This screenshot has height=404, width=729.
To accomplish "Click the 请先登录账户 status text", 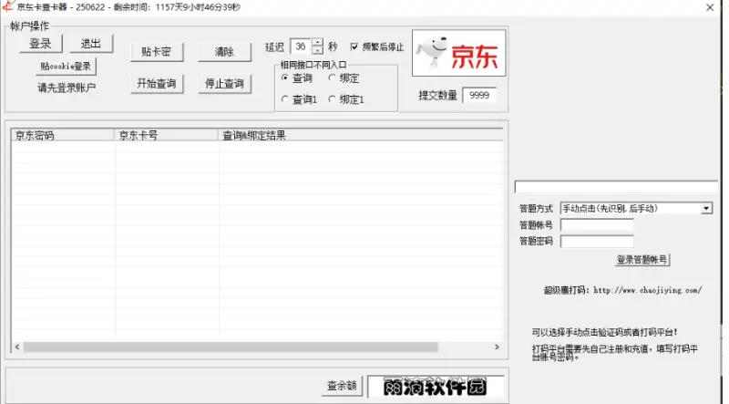I will [67, 88].
